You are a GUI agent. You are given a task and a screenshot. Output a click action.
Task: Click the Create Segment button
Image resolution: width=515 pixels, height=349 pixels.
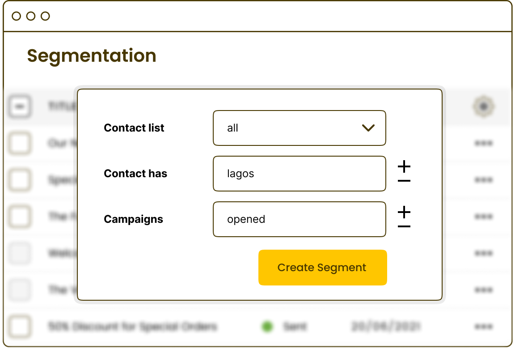(322, 268)
